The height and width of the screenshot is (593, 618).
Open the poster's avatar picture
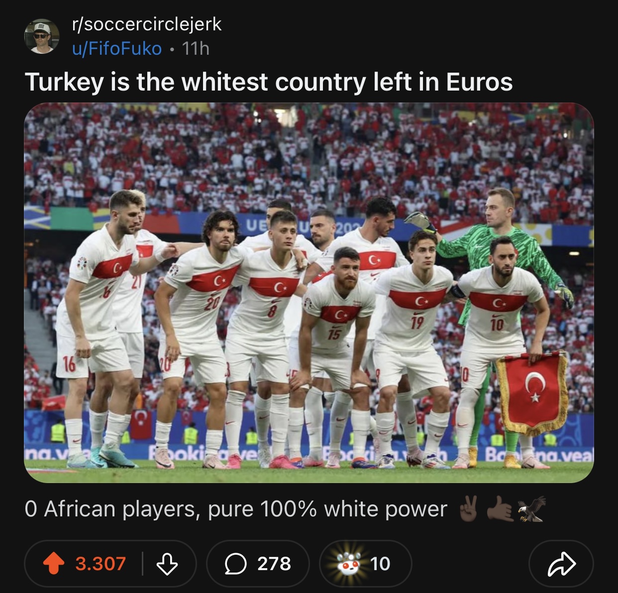[x=42, y=36]
